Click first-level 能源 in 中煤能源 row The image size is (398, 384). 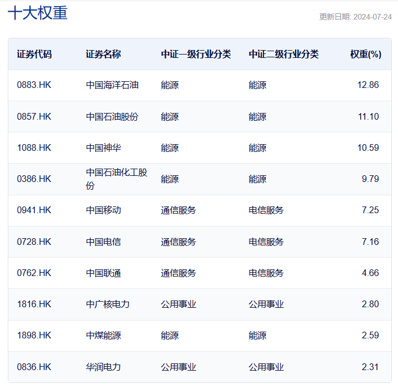tap(170, 336)
